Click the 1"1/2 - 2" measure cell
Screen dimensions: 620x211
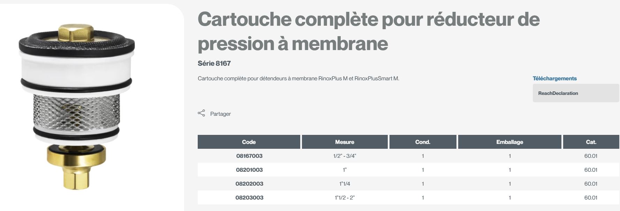coord(345,198)
